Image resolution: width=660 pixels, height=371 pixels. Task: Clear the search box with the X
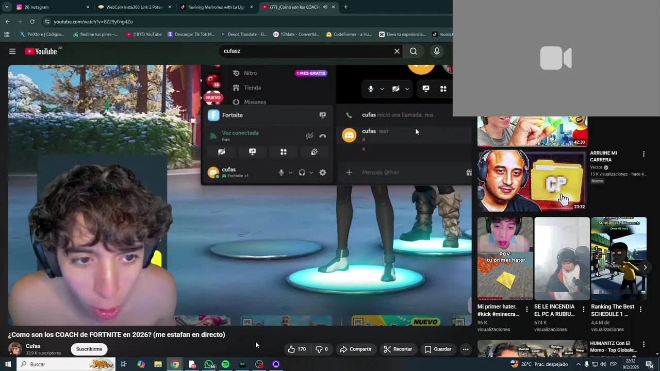pyautogui.click(x=397, y=51)
